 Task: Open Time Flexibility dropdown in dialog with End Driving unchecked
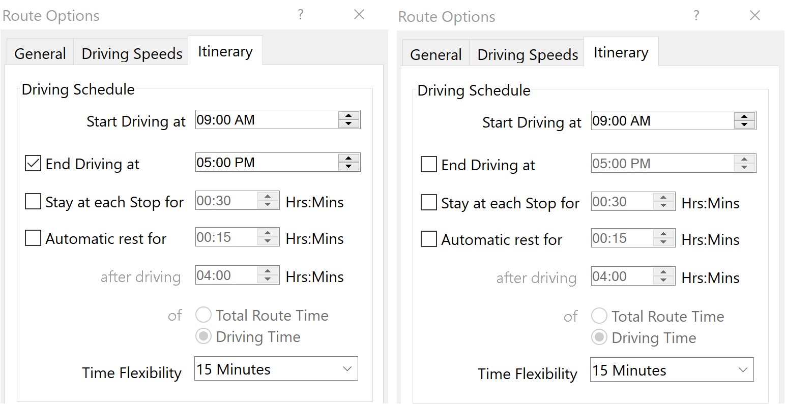coord(672,370)
